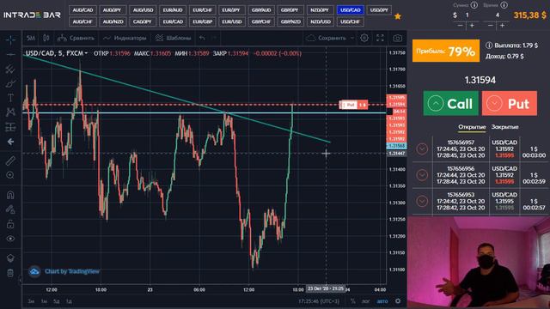Open the open trade 157656957 row

[x=480, y=148]
